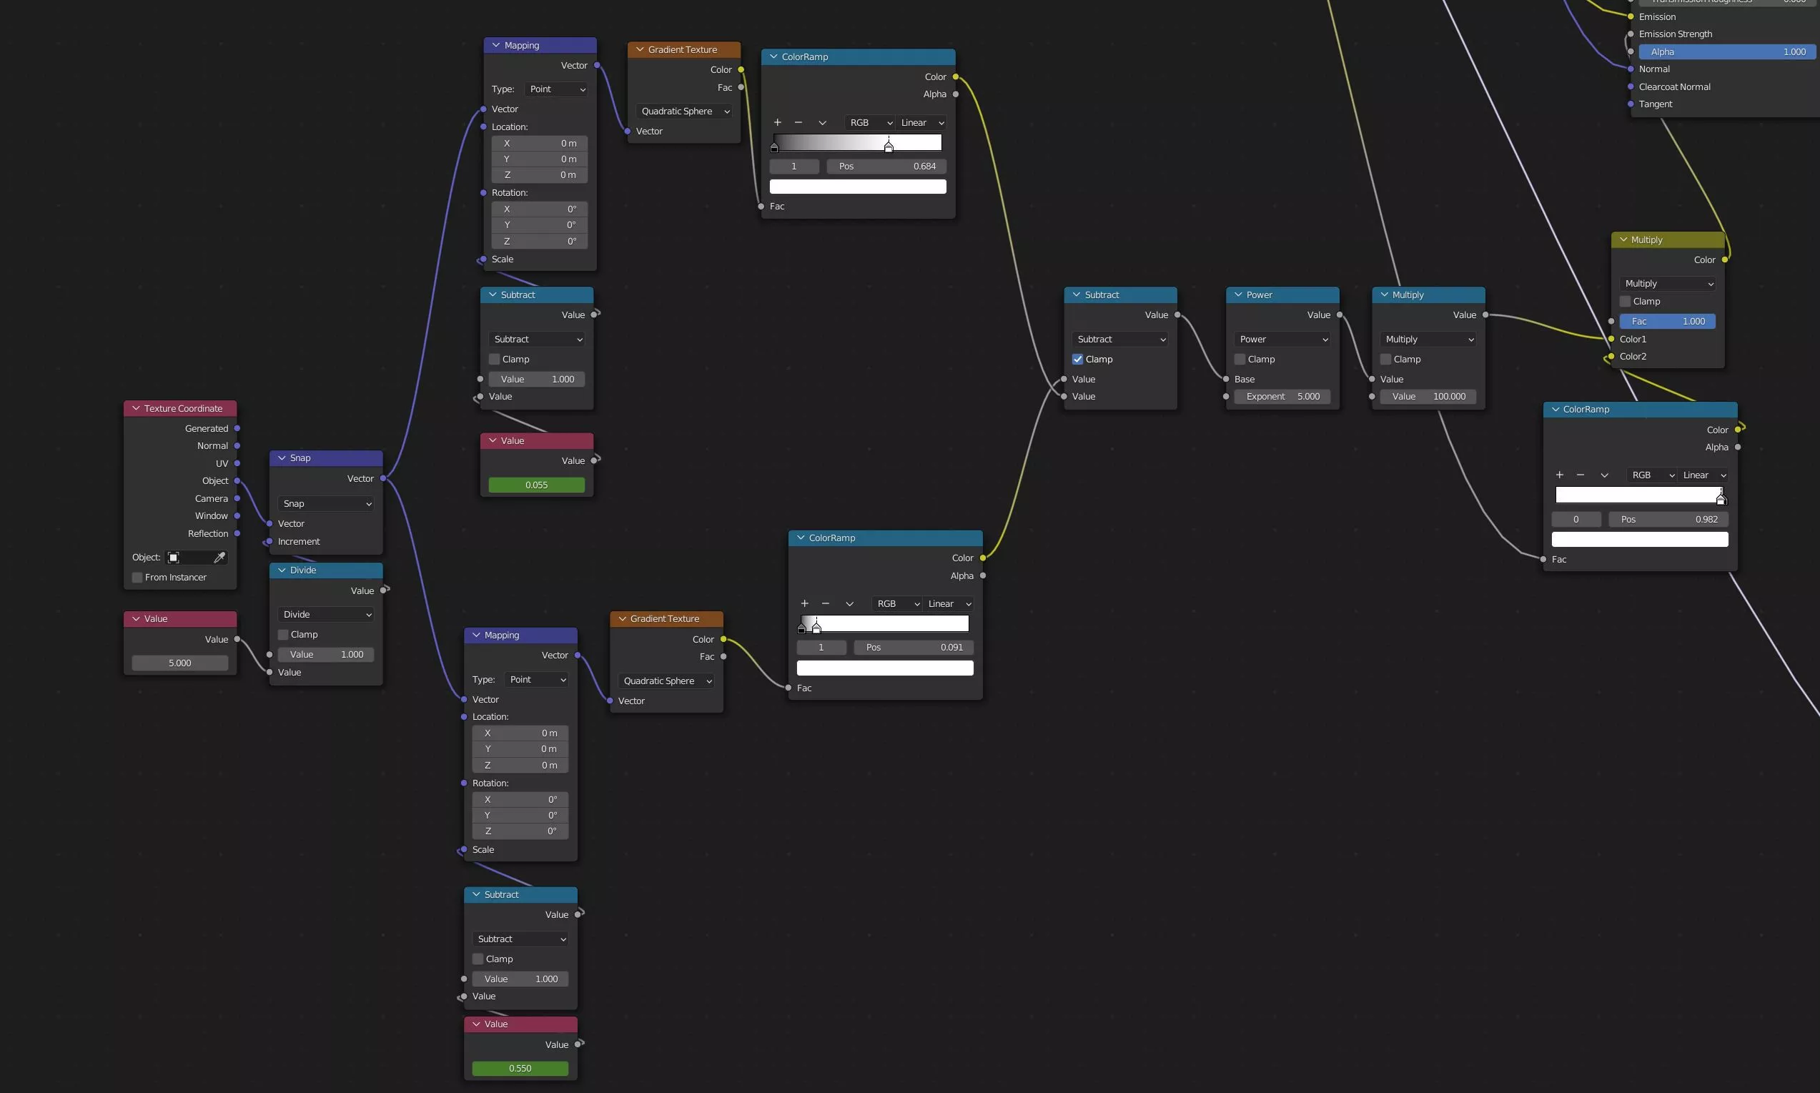Viewport: 1820px width, 1093px height.
Task: Select left color stop handle of top ColorRamp
Action: coord(774,148)
